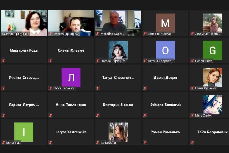Click the Ira Kovshar name label

pyautogui.click(x=108, y=143)
